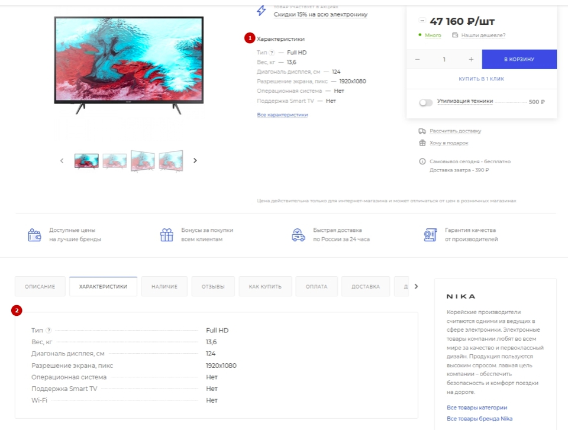Click the '1920x1080' value in lower table
The height and width of the screenshot is (430, 568).
221,366
